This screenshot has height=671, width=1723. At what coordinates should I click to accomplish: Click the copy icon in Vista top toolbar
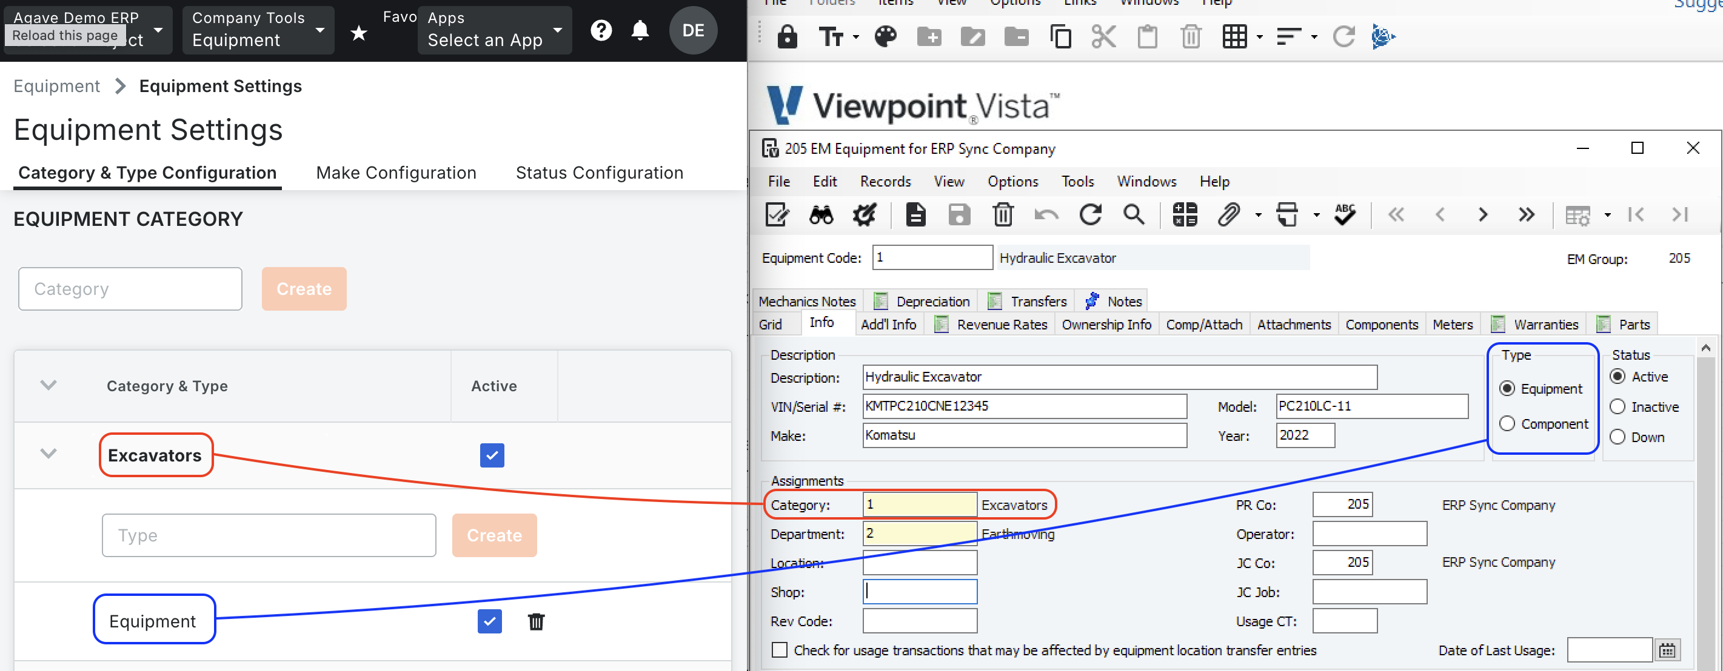point(1061,36)
